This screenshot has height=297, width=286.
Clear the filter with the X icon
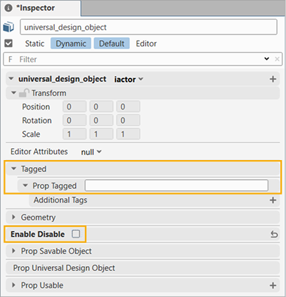click(277, 59)
